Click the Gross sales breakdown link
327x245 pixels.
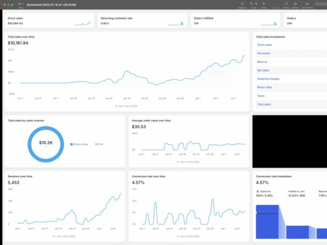pyautogui.click(x=264, y=45)
